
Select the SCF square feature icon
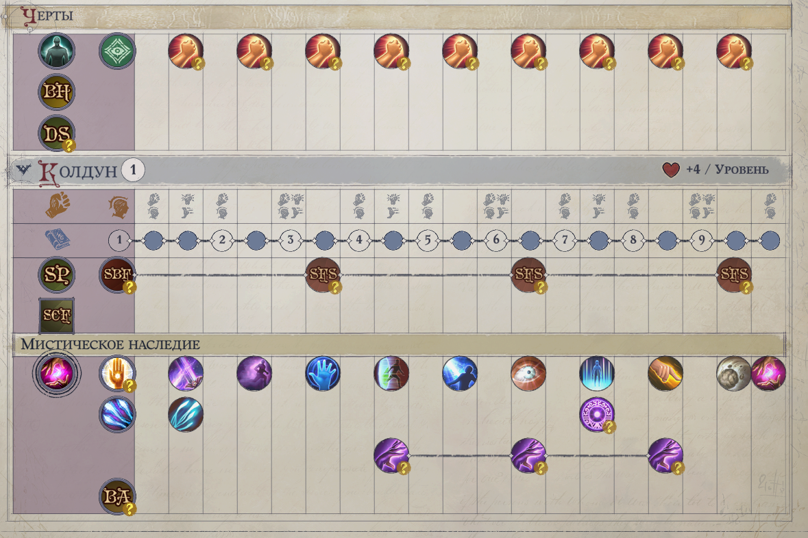[57, 315]
